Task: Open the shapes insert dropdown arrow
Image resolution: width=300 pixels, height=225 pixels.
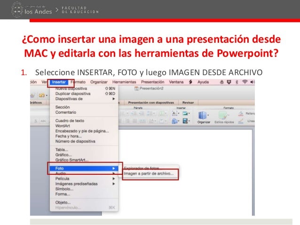Action: click(179, 121)
